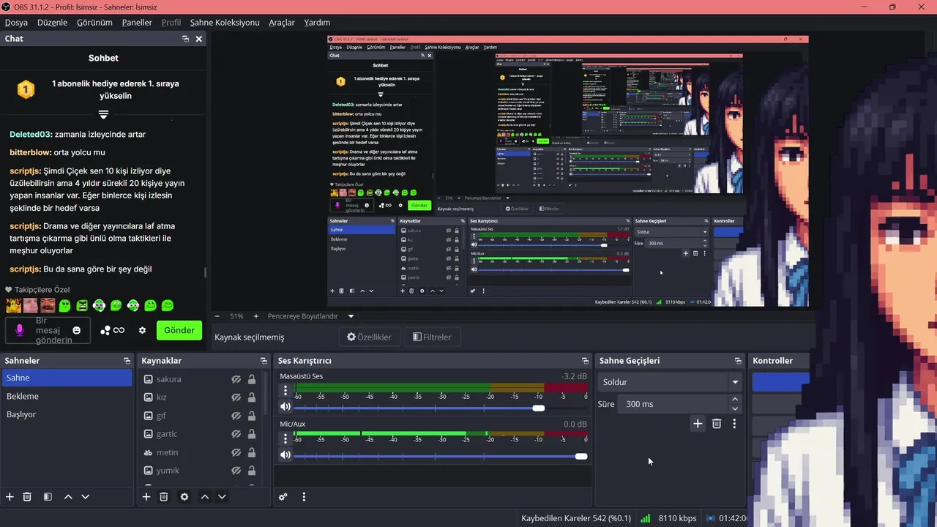The height and width of the screenshot is (527, 937).
Task: Add a new source in Kaynaklar
Action: click(146, 497)
